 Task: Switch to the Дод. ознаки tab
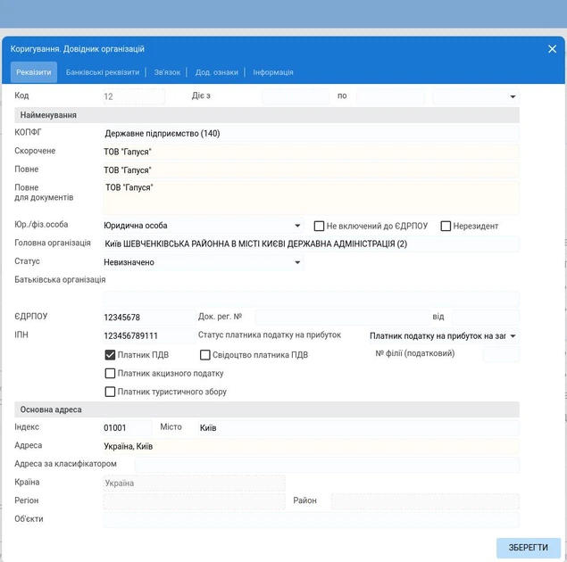(x=217, y=72)
